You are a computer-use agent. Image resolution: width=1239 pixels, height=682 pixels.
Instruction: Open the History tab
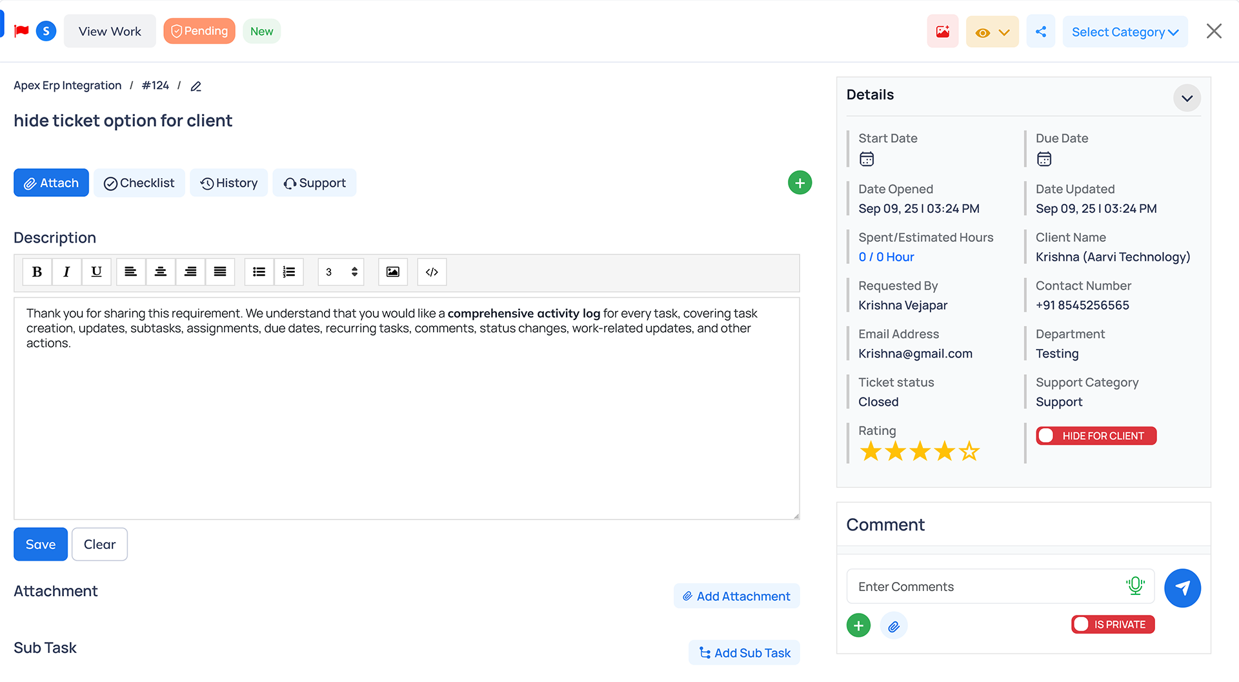click(x=228, y=183)
